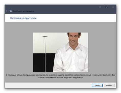Click the heading Настройка контрастности

tap(23, 18)
